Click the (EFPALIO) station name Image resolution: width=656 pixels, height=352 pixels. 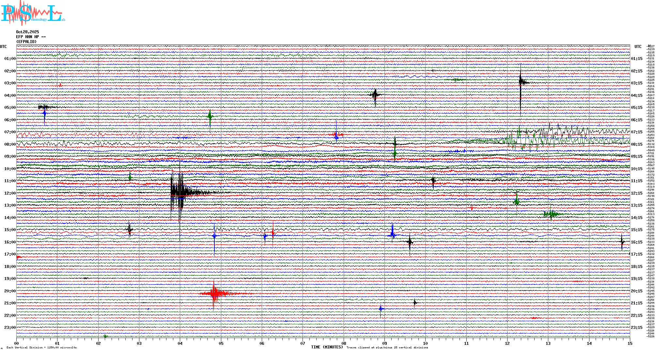pyautogui.click(x=26, y=42)
